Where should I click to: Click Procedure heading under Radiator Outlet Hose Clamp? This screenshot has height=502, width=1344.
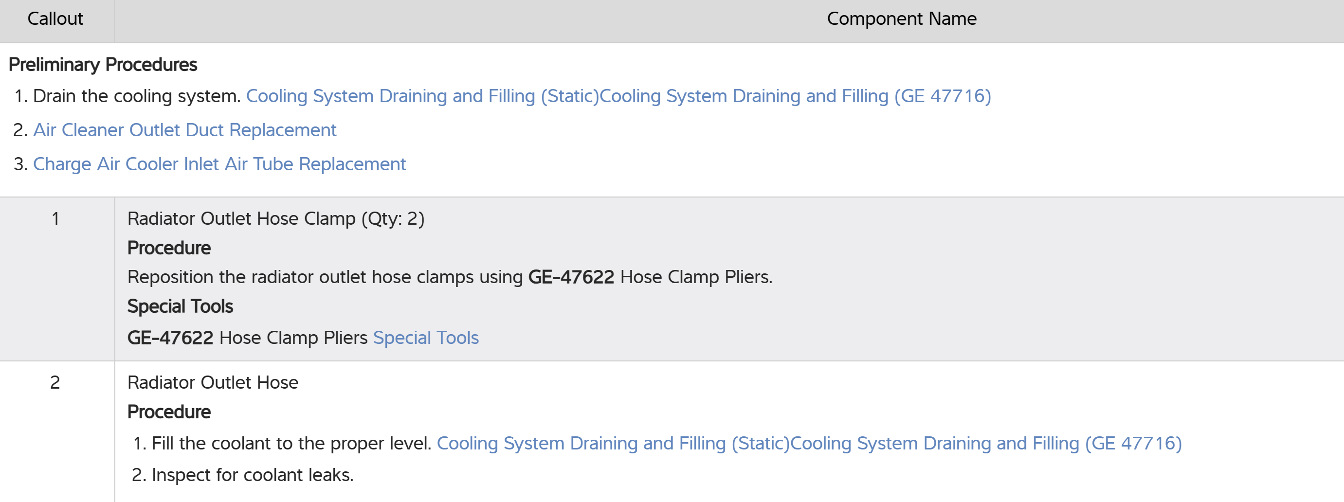coord(169,248)
